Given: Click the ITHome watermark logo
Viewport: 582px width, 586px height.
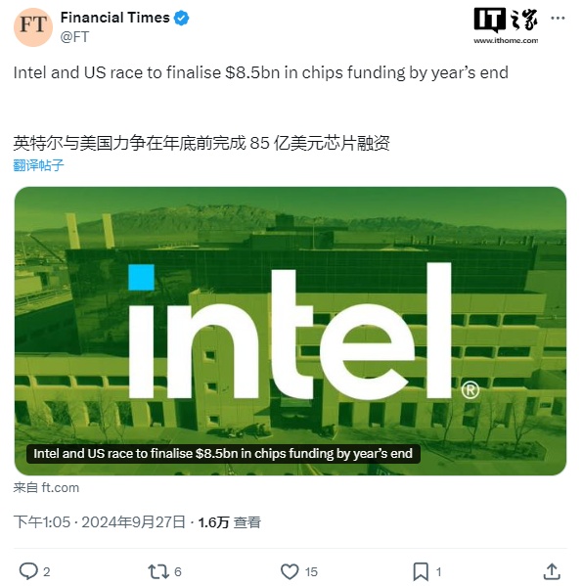Looking at the screenshot, I should pos(506,25).
